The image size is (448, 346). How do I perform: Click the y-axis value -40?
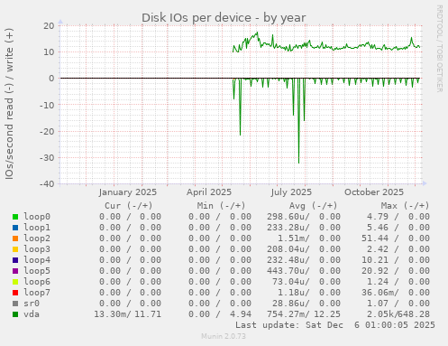pyautogui.click(x=47, y=184)
